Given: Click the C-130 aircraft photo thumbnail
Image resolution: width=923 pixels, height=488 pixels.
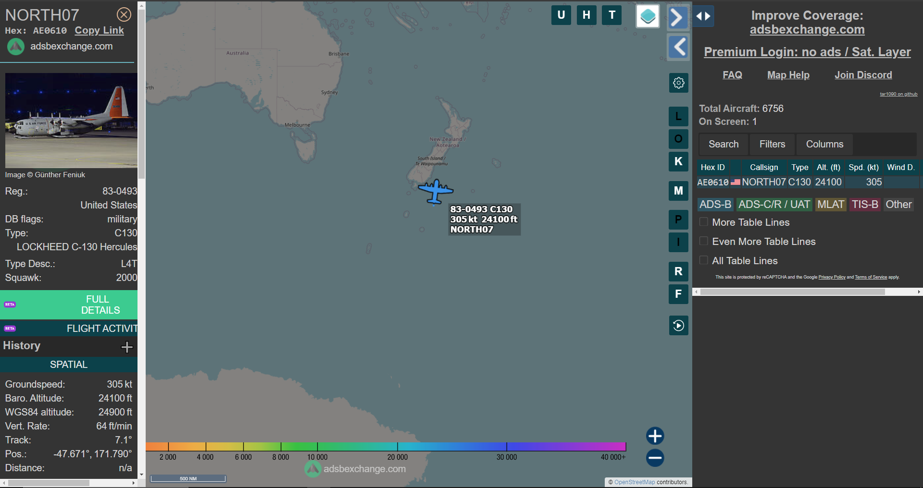Looking at the screenshot, I should coord(71,120).
